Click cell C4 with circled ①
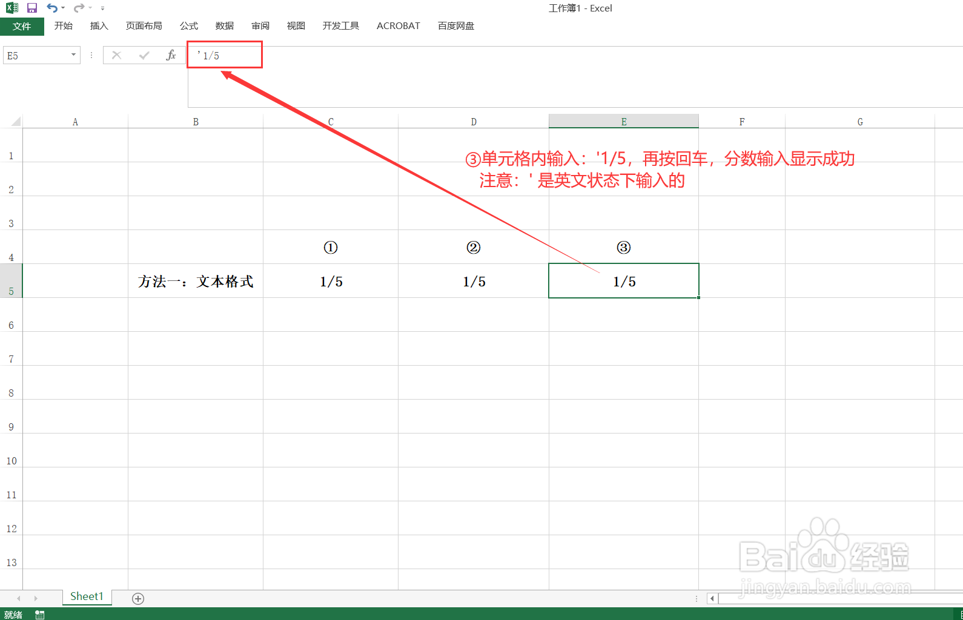963x620 pixels. (331, 247)
